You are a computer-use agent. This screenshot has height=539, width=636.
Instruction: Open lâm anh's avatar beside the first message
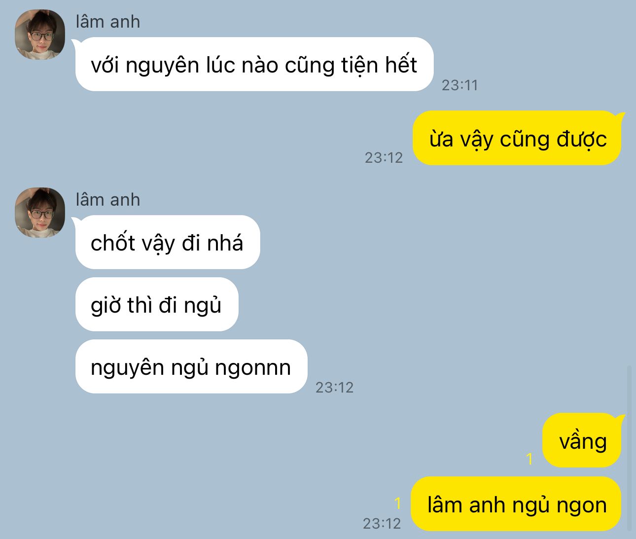coord(40,35)
